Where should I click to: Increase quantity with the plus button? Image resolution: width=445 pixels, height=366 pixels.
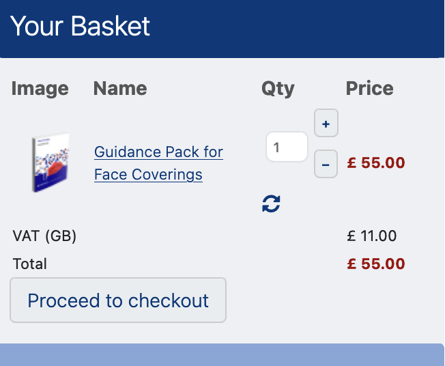(x=326, y=124)
